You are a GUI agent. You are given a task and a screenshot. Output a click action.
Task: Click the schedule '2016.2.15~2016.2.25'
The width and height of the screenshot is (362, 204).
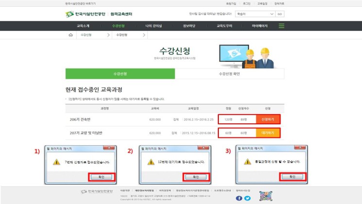click(198, 119)
